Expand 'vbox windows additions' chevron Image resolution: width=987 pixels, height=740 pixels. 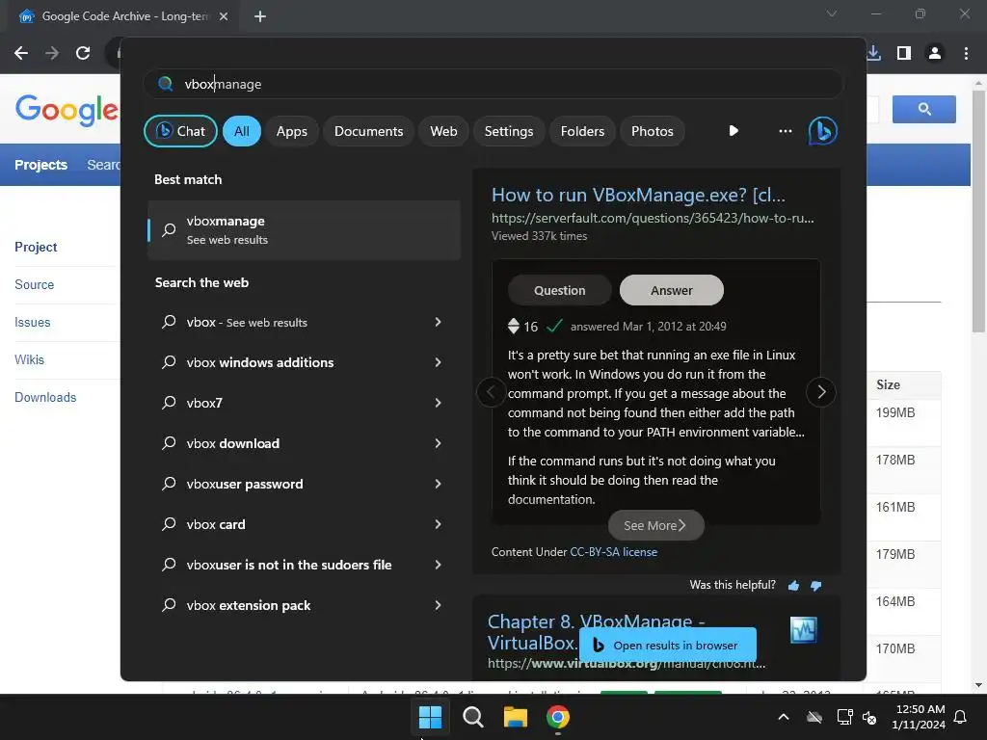439,362
